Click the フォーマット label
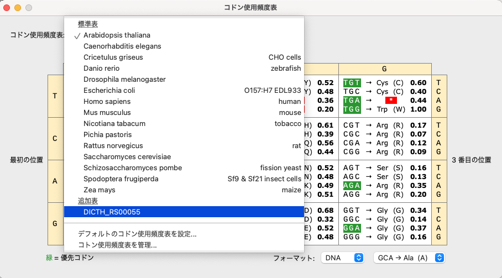Viewport: 502px width, 278px height. click(x=294, y=258)
